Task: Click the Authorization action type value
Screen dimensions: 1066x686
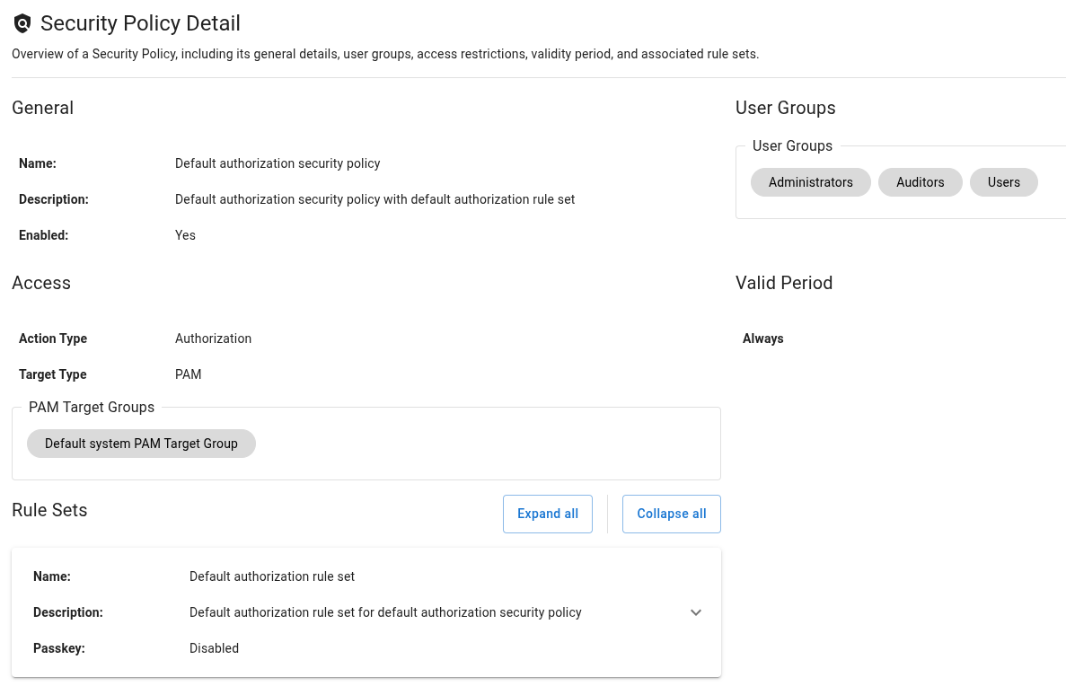Action: 213,339
